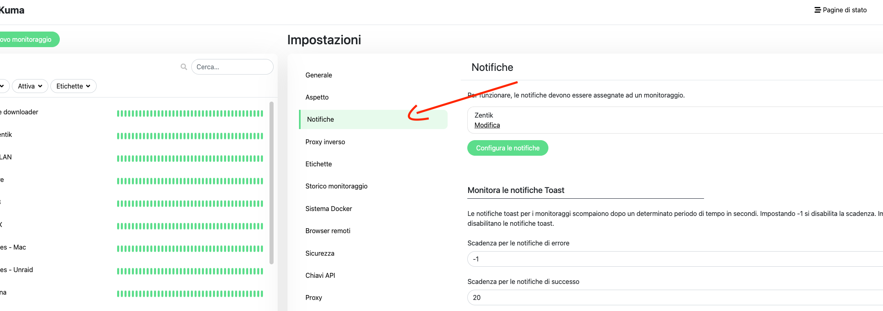
Task: Click the success notification timeout field
Action: tap(672, 297)
